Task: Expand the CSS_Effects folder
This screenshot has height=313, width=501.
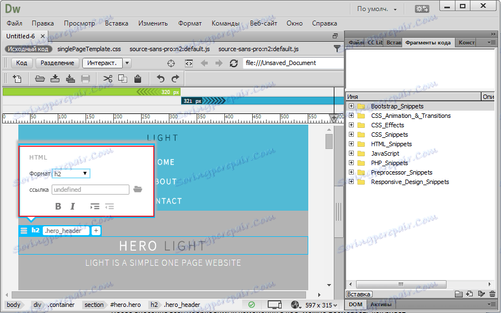Action: (x=351, y=125)
